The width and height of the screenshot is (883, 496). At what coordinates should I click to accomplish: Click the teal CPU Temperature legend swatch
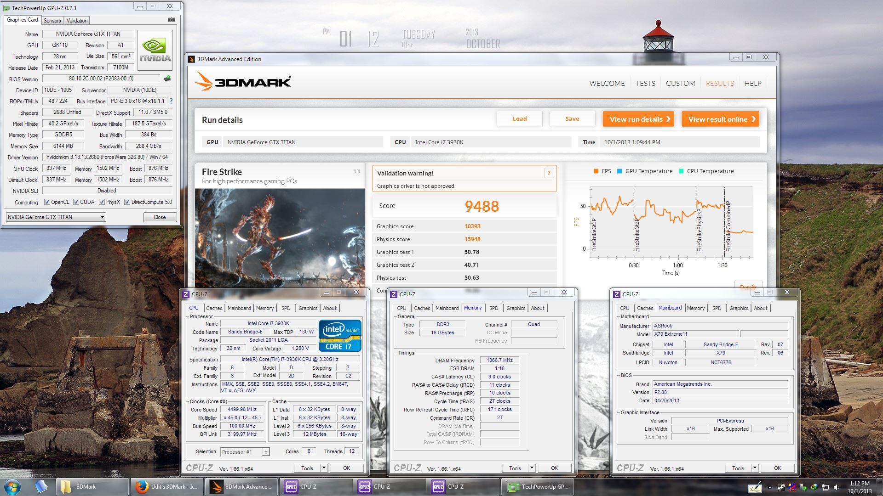(681, 171)
